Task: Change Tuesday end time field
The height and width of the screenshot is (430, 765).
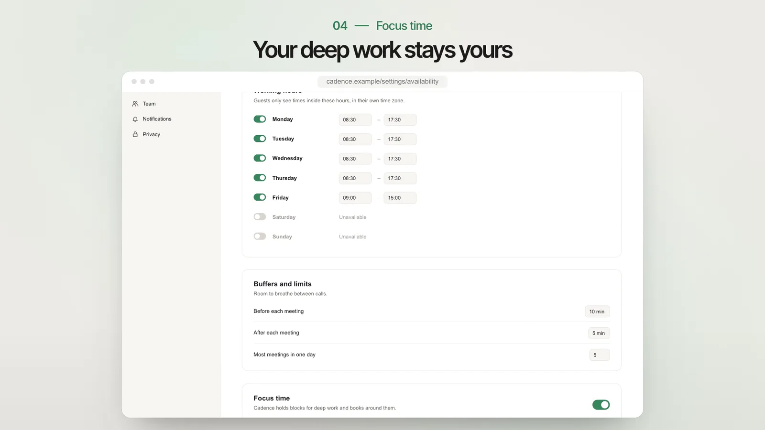Action: click(400, 139)
